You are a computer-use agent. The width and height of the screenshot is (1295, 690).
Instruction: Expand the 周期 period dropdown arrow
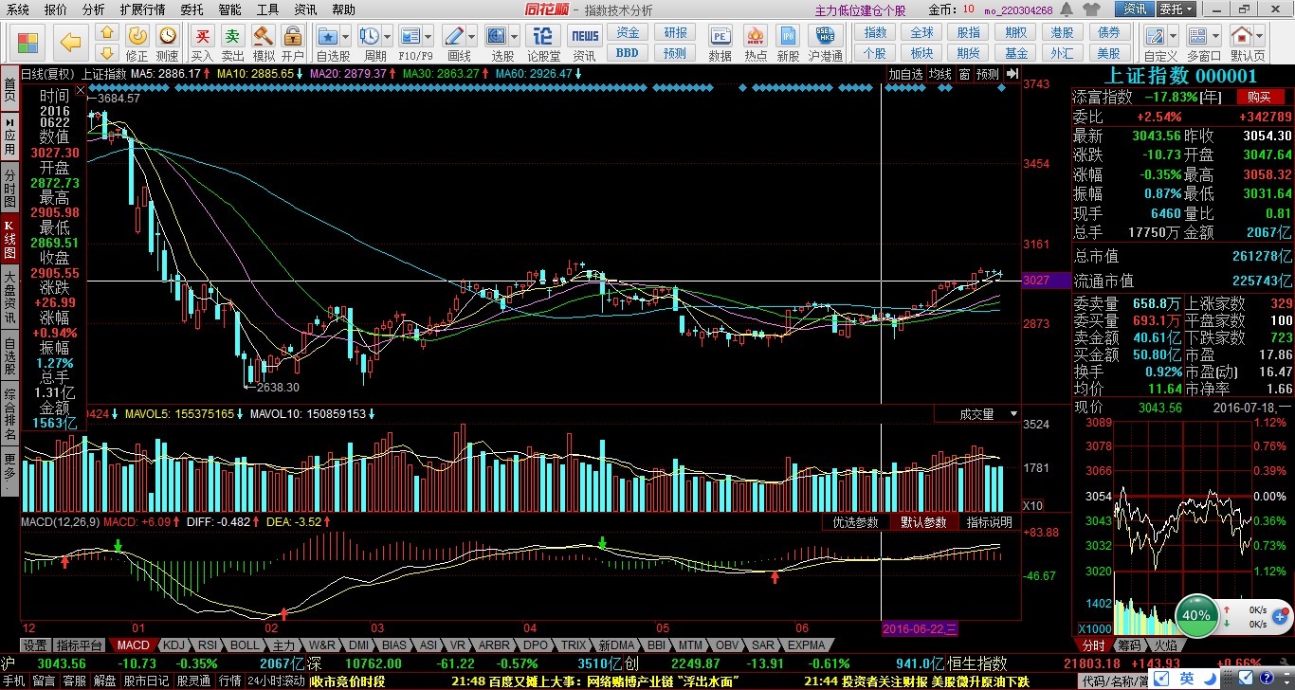389,36
